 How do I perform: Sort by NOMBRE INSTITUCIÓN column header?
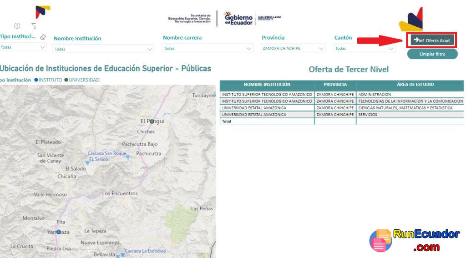click(267, 85)
